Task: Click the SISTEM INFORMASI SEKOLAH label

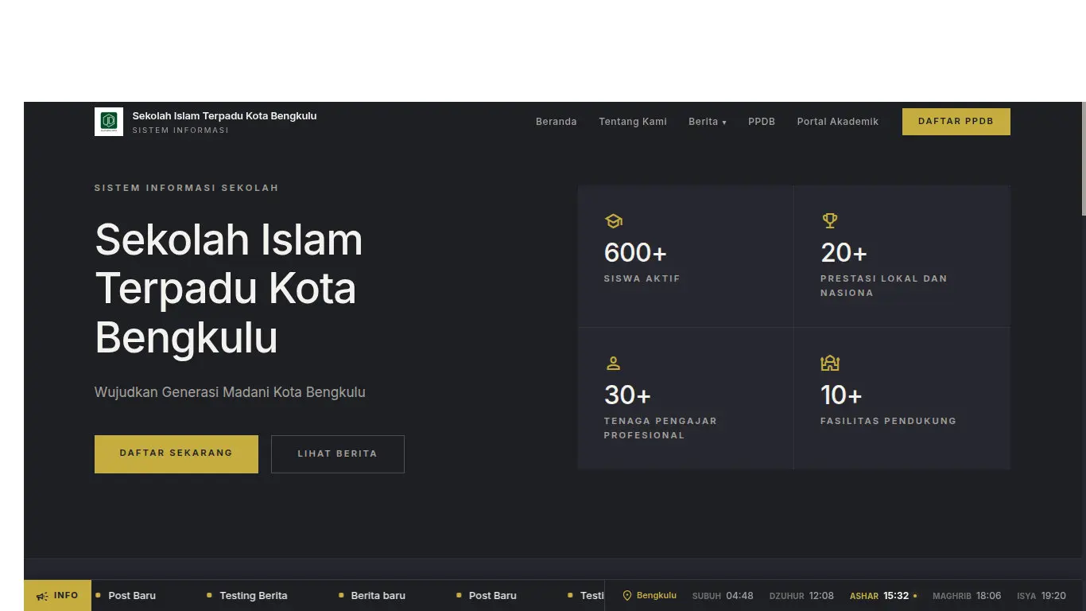Action: click(187, 189)
